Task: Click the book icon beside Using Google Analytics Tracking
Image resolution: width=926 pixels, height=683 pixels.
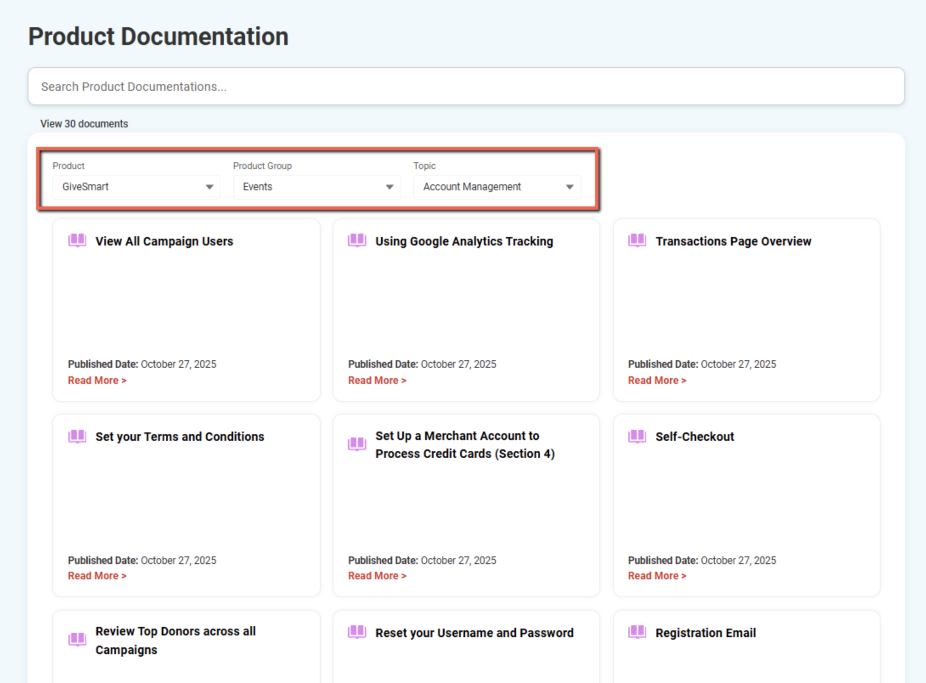Action: coord(357,240)
